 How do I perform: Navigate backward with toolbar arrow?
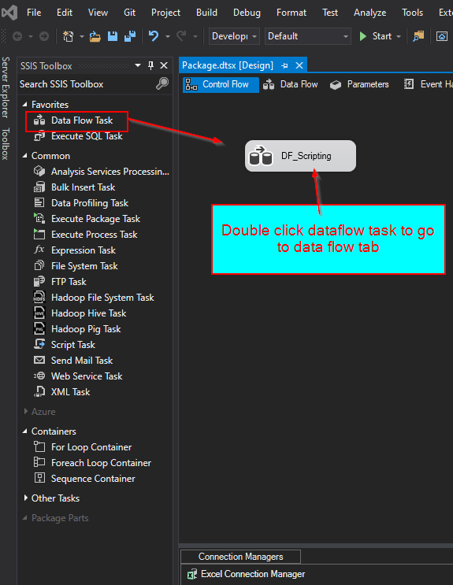tap(17, 36)
